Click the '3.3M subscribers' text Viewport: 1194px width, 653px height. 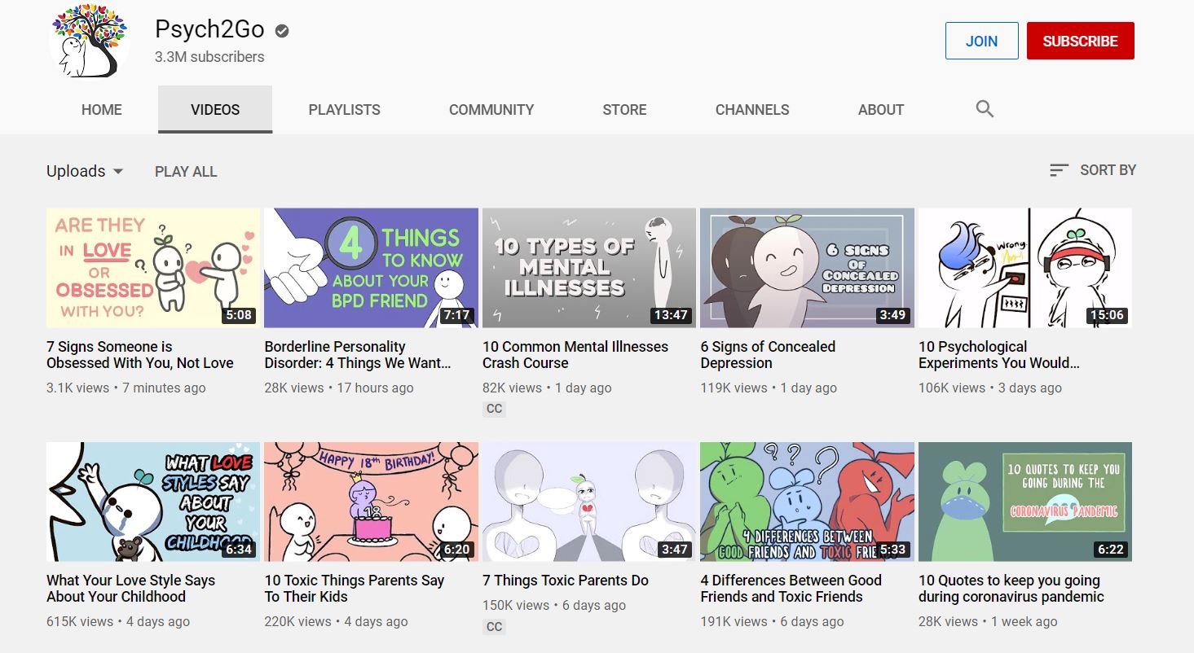209,57
